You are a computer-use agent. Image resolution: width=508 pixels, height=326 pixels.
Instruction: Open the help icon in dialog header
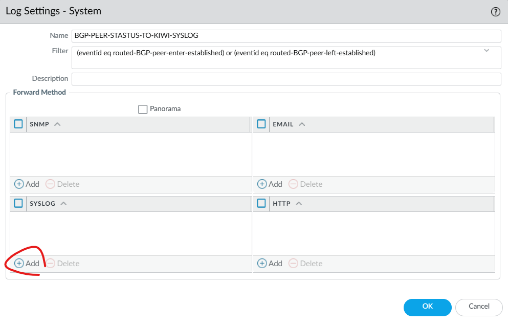[495, 12]
